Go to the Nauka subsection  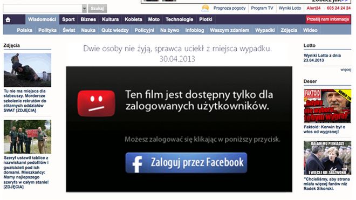click(x=88, y=30)
